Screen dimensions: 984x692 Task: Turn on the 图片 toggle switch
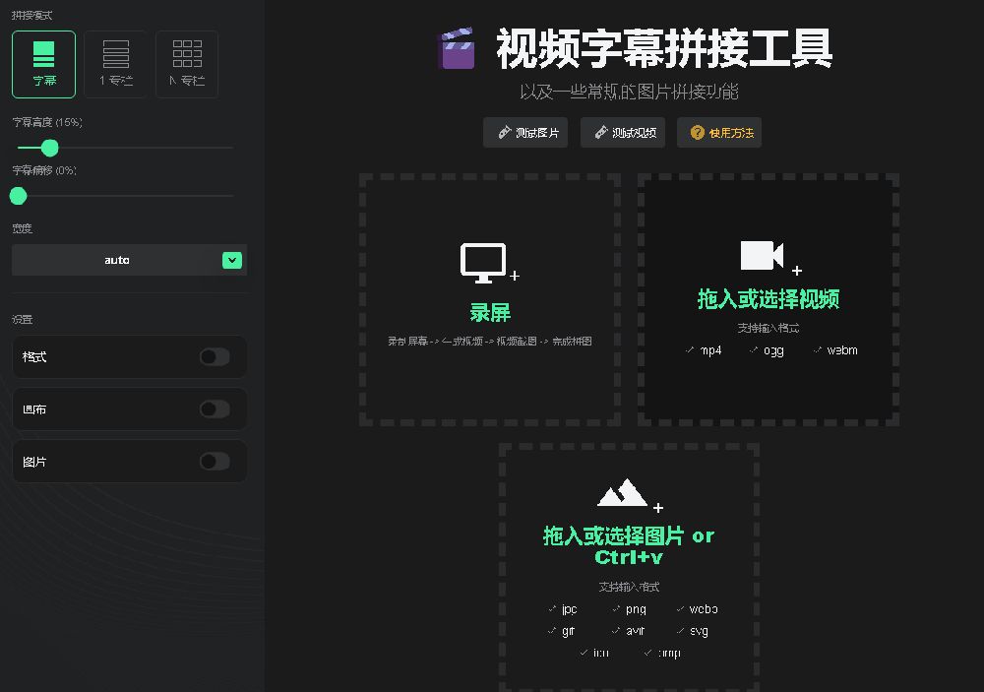[x=215, y=461]
